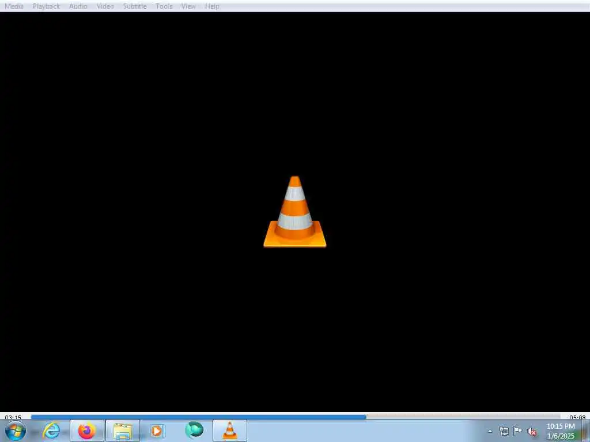Open the Media menu
The height and width of the screenshot is (442, 590).
[14, 6]
